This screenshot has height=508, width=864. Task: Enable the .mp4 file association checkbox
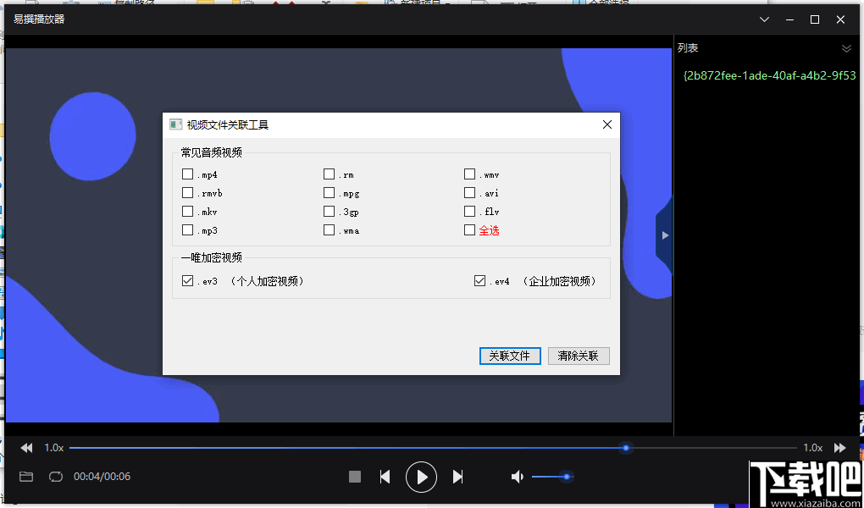pos(187,174)
